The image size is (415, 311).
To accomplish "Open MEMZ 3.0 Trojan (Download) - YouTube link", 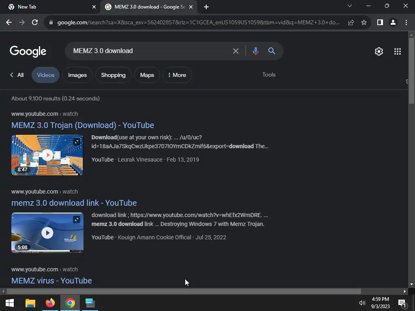I will 83,125.
